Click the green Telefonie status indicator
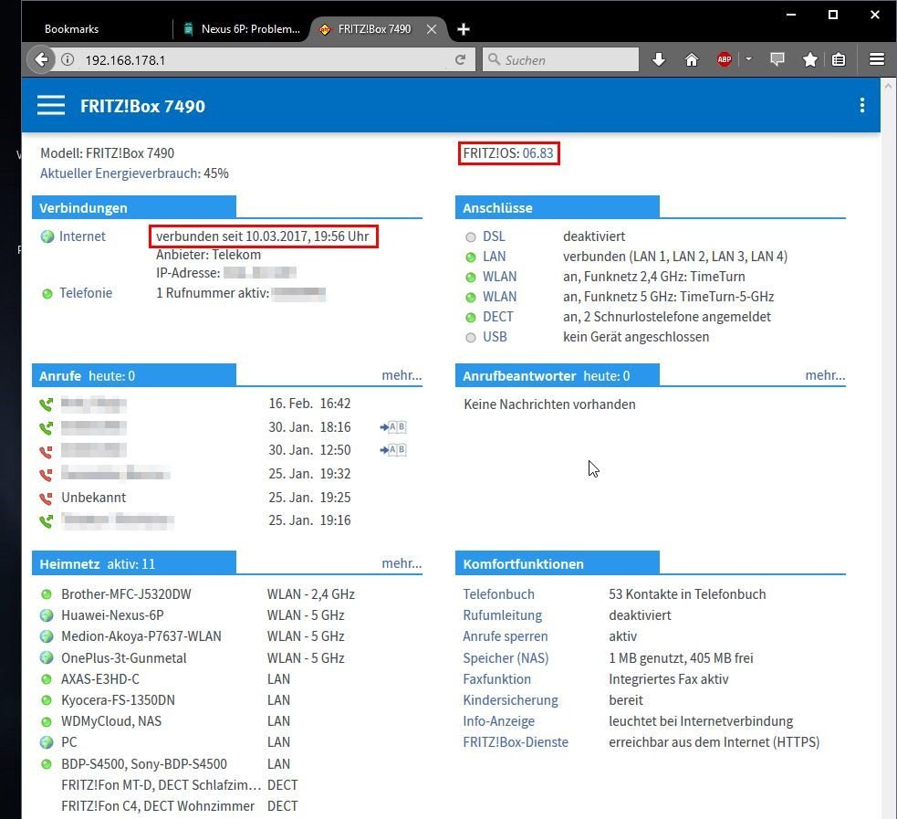The image size is (897, 819). (47, 294)
